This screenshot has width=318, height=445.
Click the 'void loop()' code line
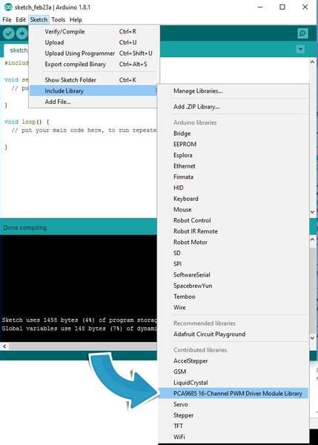[27, 122]
